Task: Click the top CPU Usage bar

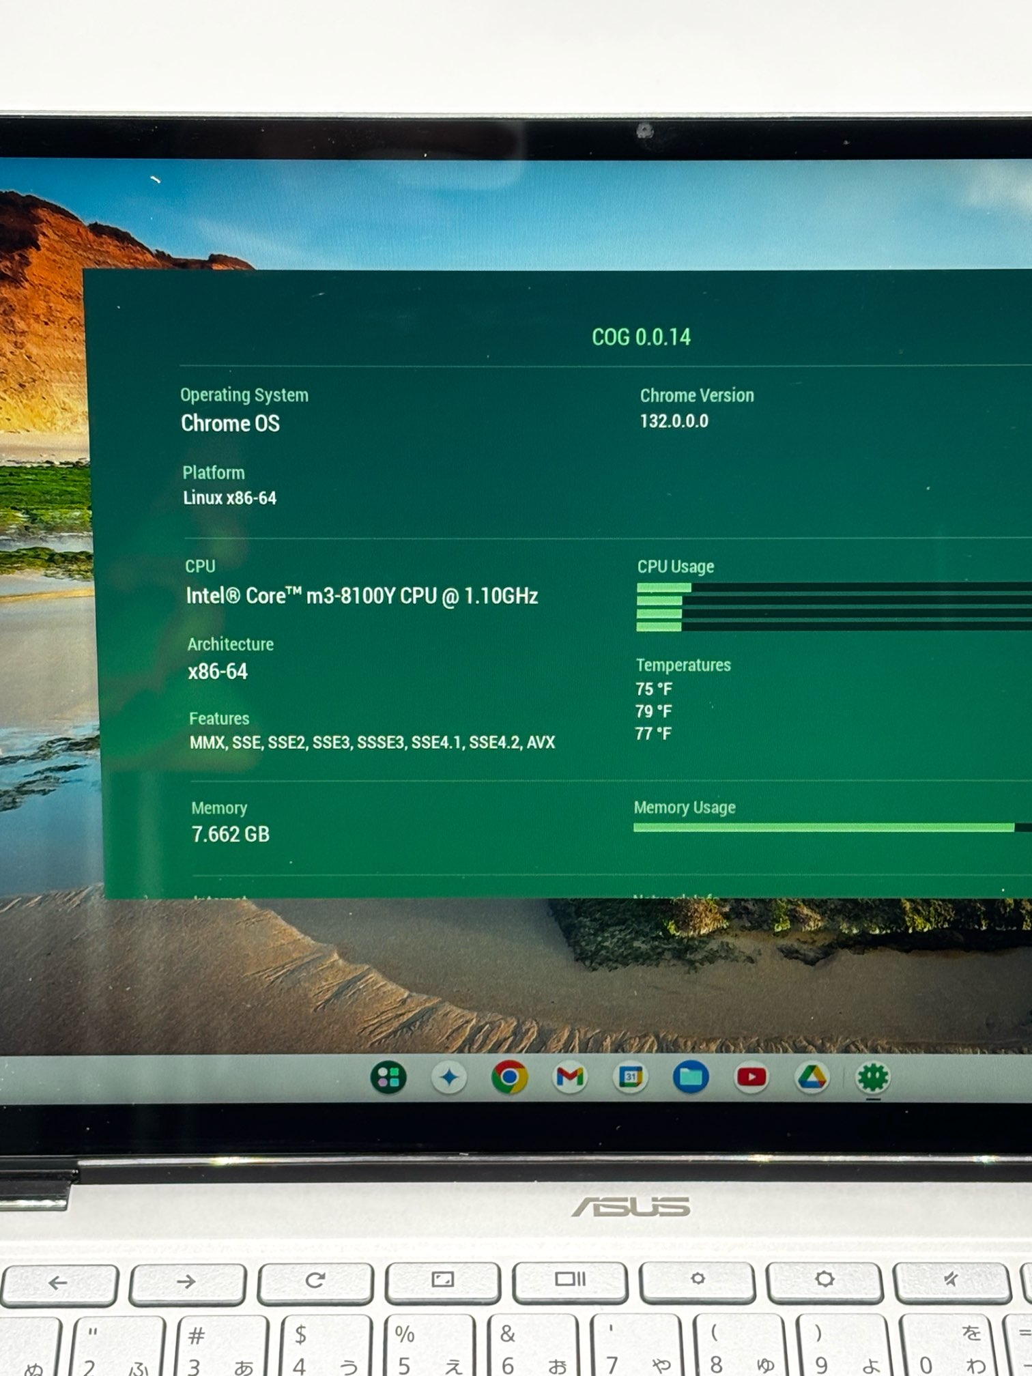Action: 834,588
